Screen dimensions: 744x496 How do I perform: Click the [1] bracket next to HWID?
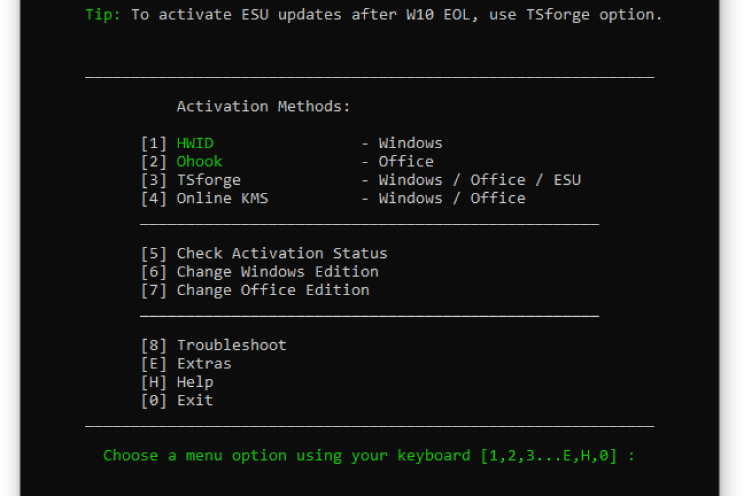pos(154,143)
